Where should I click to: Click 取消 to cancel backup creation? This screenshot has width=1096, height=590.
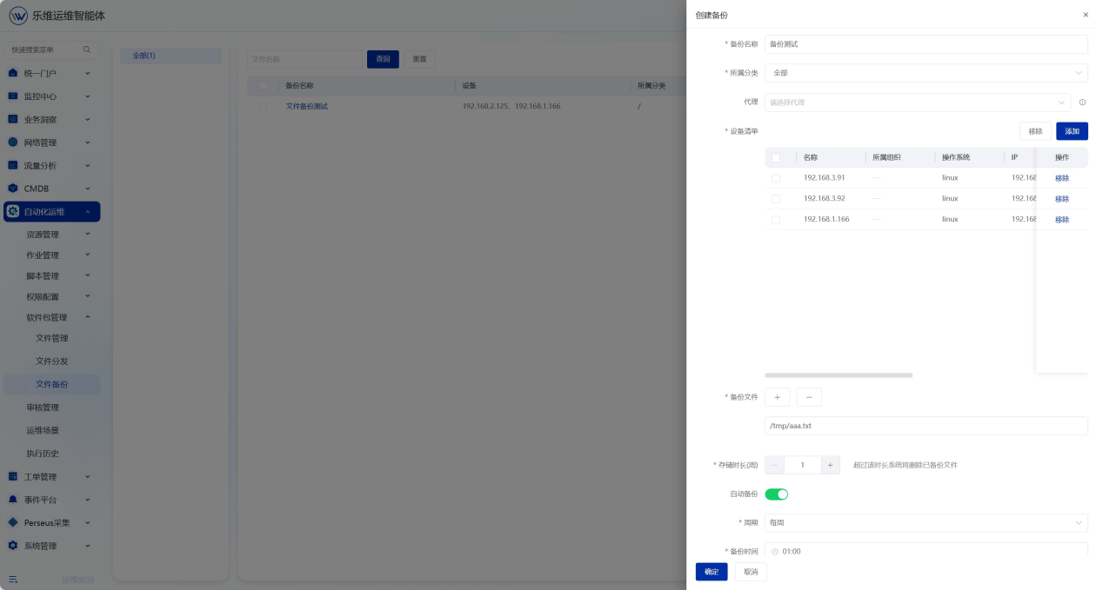point(751,572)
